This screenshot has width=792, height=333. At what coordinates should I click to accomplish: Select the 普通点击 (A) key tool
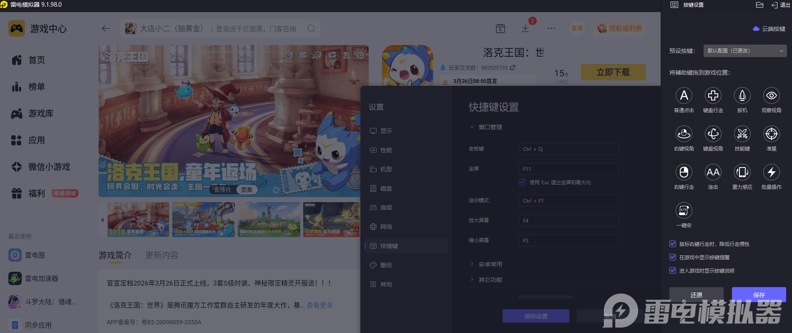[684, 95]
